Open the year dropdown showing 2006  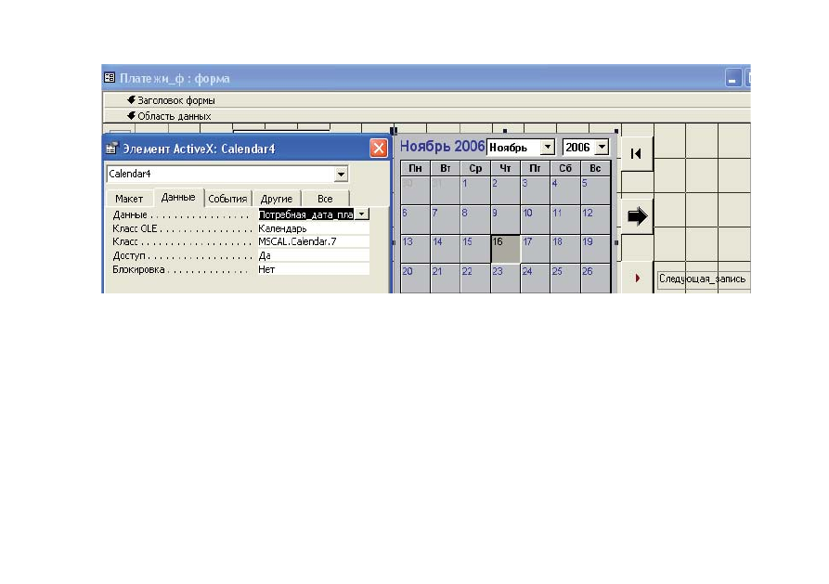pos(602,147)
